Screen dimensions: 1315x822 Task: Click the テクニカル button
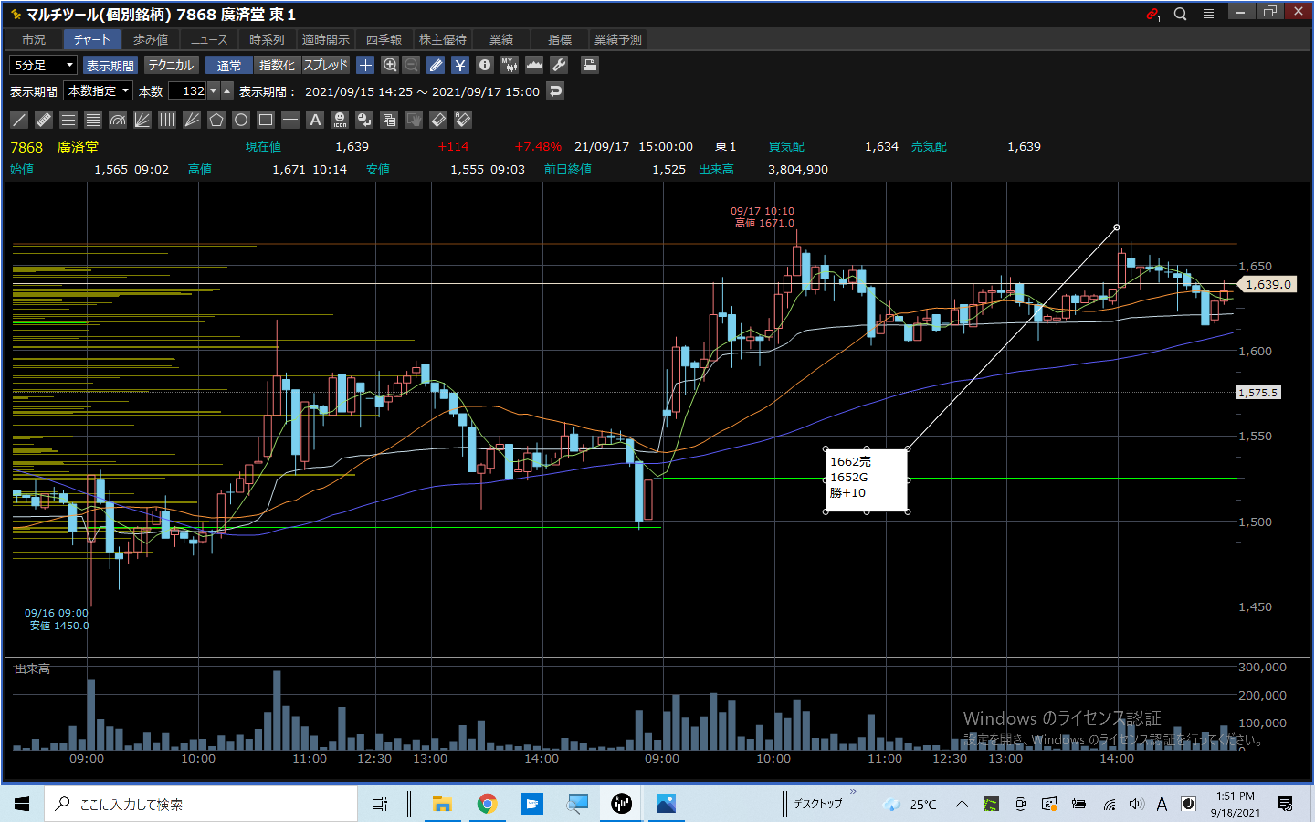point(171,65)
